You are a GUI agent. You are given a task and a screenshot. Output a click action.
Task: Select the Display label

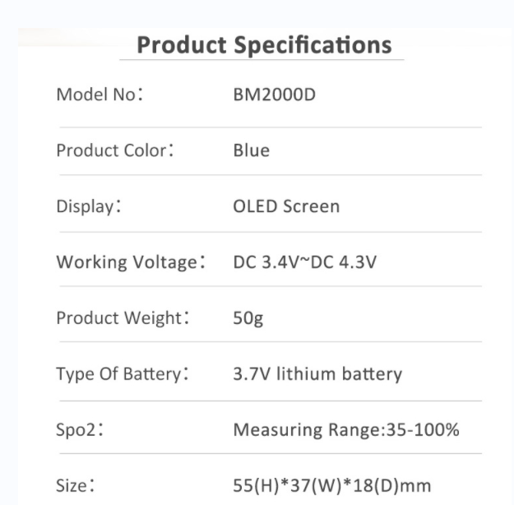[89, 206]
